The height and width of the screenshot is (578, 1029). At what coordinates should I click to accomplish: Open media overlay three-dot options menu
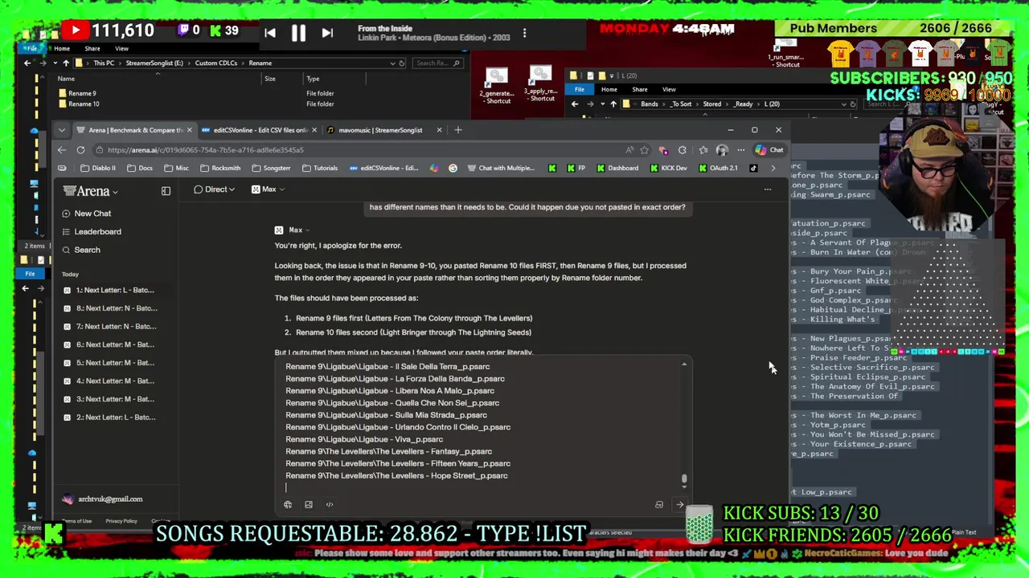pyautogui.click(x=524, y=33)
